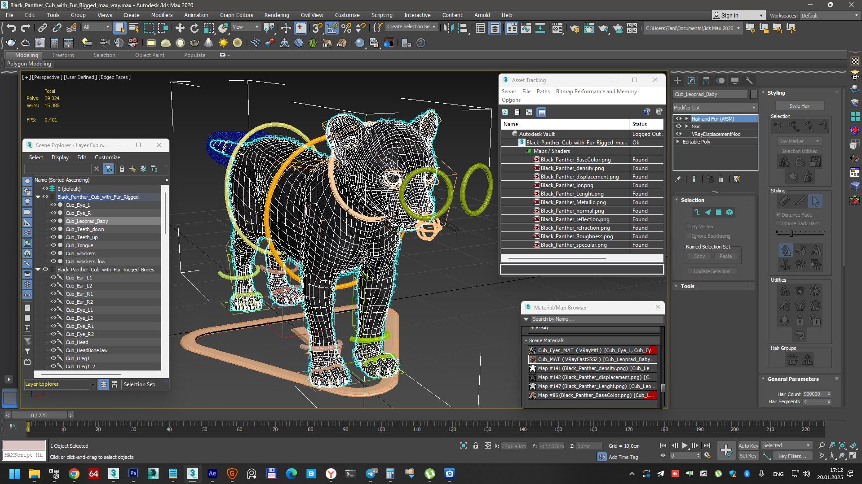Viewport: 862px width, 484px height.
Task: Click the Hair Count value field
Action: pyautogui.click(x=814, y=394)
